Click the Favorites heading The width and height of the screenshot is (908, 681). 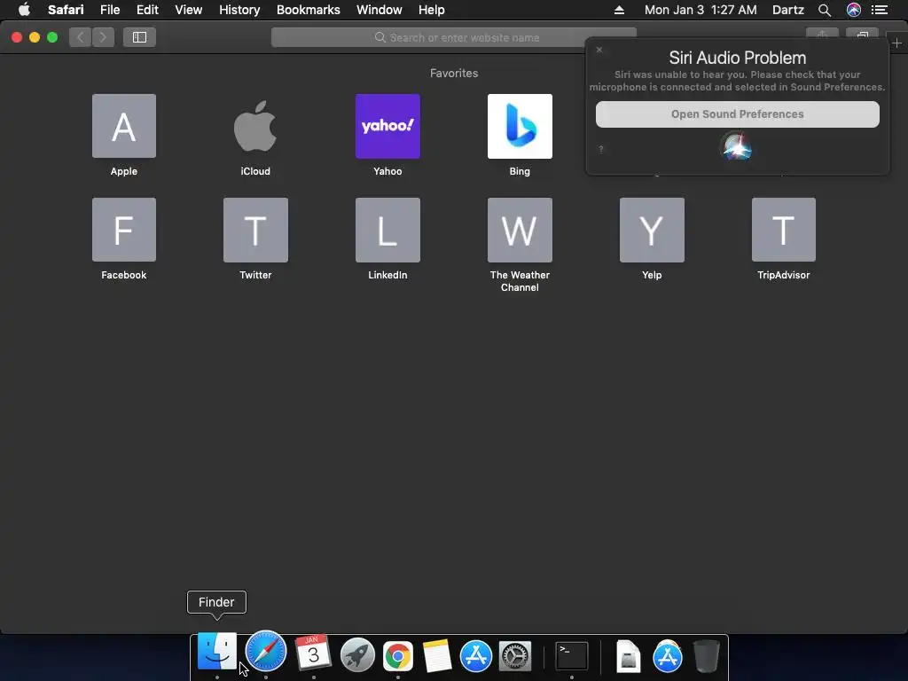[454, 73]
